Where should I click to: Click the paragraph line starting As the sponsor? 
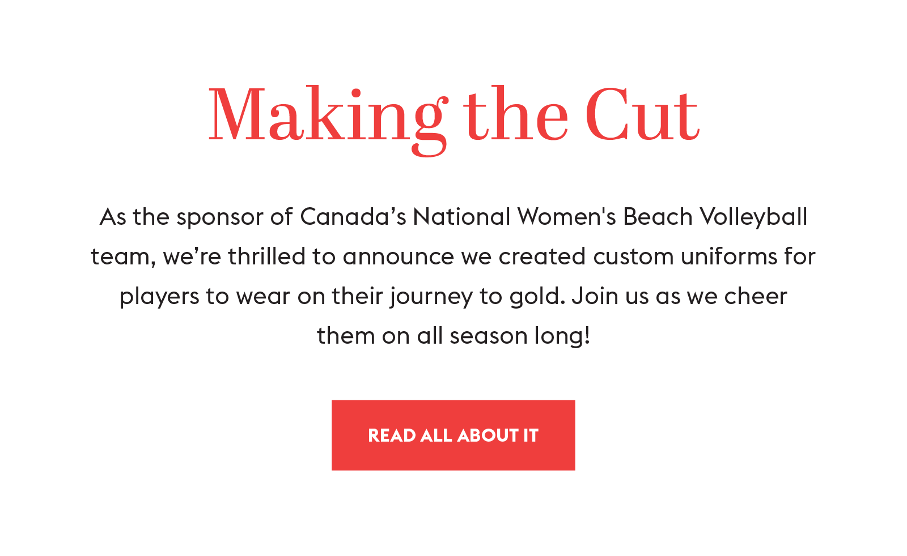[453, 217]
